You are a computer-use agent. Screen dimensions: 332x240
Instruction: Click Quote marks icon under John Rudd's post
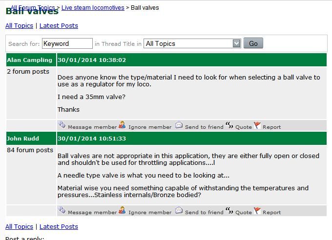click(x=229, y=210)
